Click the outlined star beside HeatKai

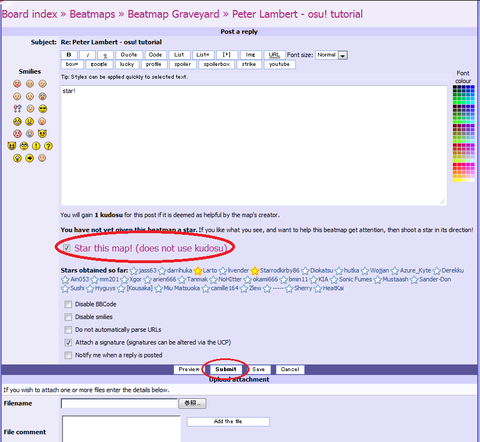coord(318,289)
